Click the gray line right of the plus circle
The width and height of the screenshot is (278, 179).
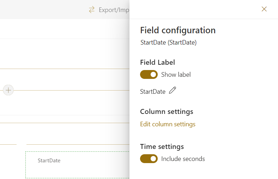pos(71,90)
